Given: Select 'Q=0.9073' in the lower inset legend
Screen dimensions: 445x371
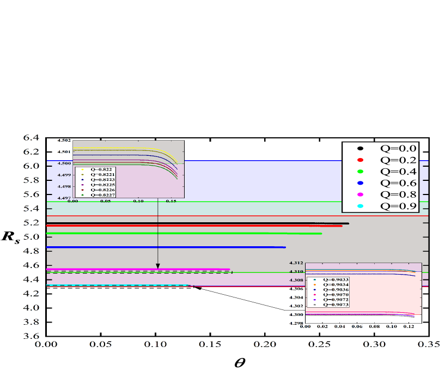Looking at the screenshot, I should pyautogui.click(x=336, y=305).
